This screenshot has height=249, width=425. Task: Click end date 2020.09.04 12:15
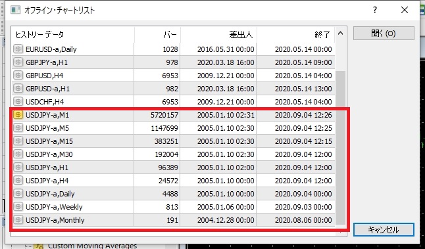pos(303,141)
